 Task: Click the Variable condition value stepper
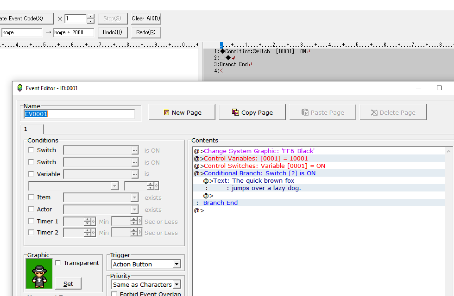(x=150, y=185)
